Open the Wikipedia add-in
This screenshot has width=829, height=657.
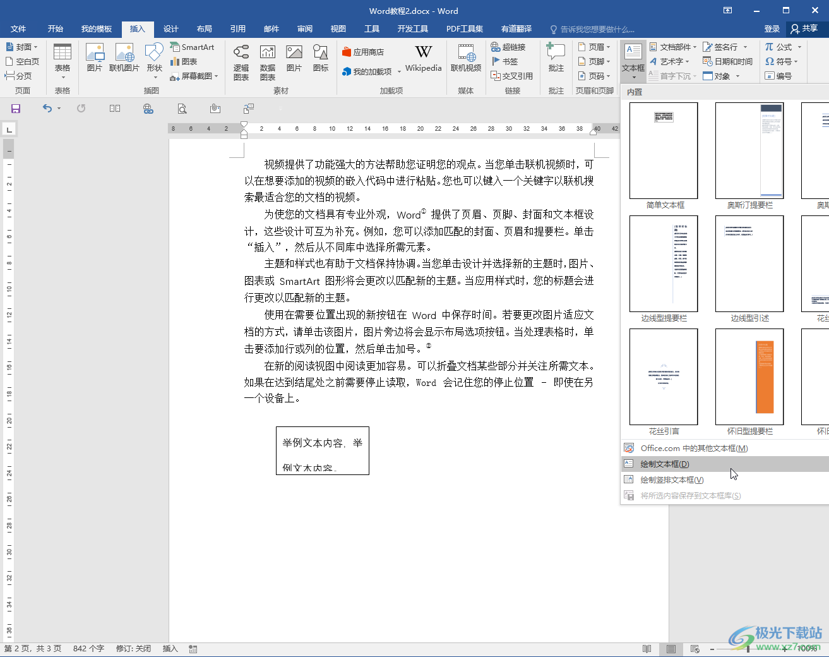[x=424, y=58]
